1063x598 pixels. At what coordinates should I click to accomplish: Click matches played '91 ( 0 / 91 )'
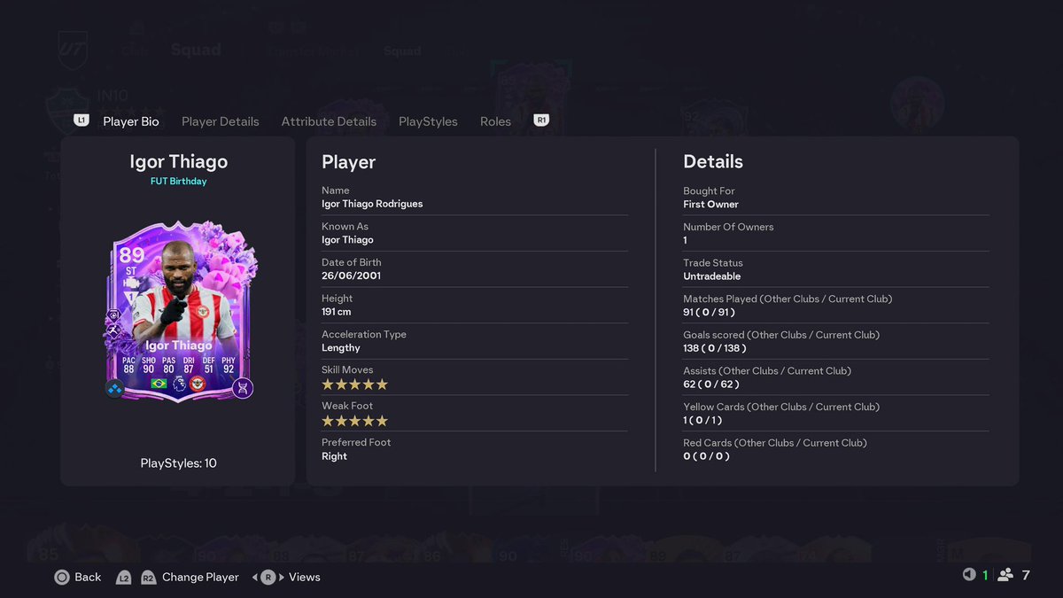tap(709, 313)
